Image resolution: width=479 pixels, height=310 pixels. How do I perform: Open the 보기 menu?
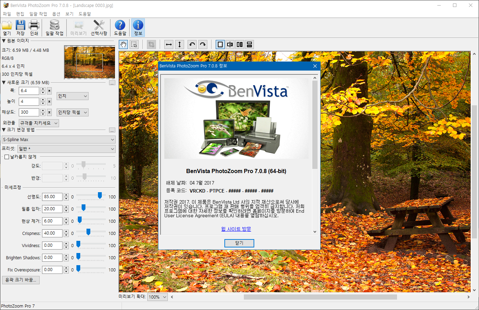point(69,14)
